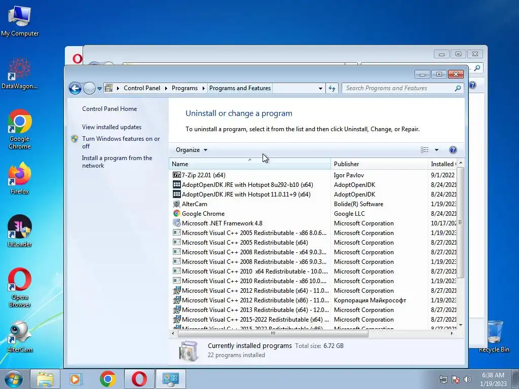Open View installed updates link
The width and height of the screenshot is (519, 389).
click(x=112, y=127)
